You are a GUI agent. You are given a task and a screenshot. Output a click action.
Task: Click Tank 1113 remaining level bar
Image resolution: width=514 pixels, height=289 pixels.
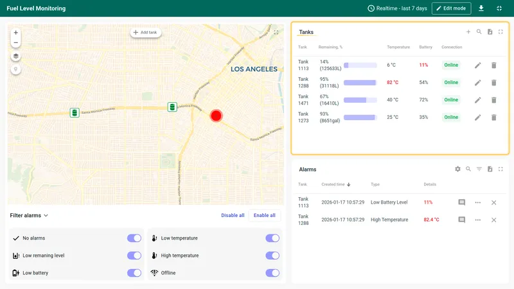360,66
